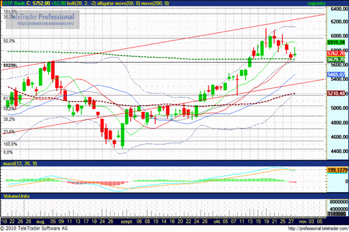349x232 pixels.
Task: Select the VolumeUnits panel header
Action: click(x=16, y=197)
